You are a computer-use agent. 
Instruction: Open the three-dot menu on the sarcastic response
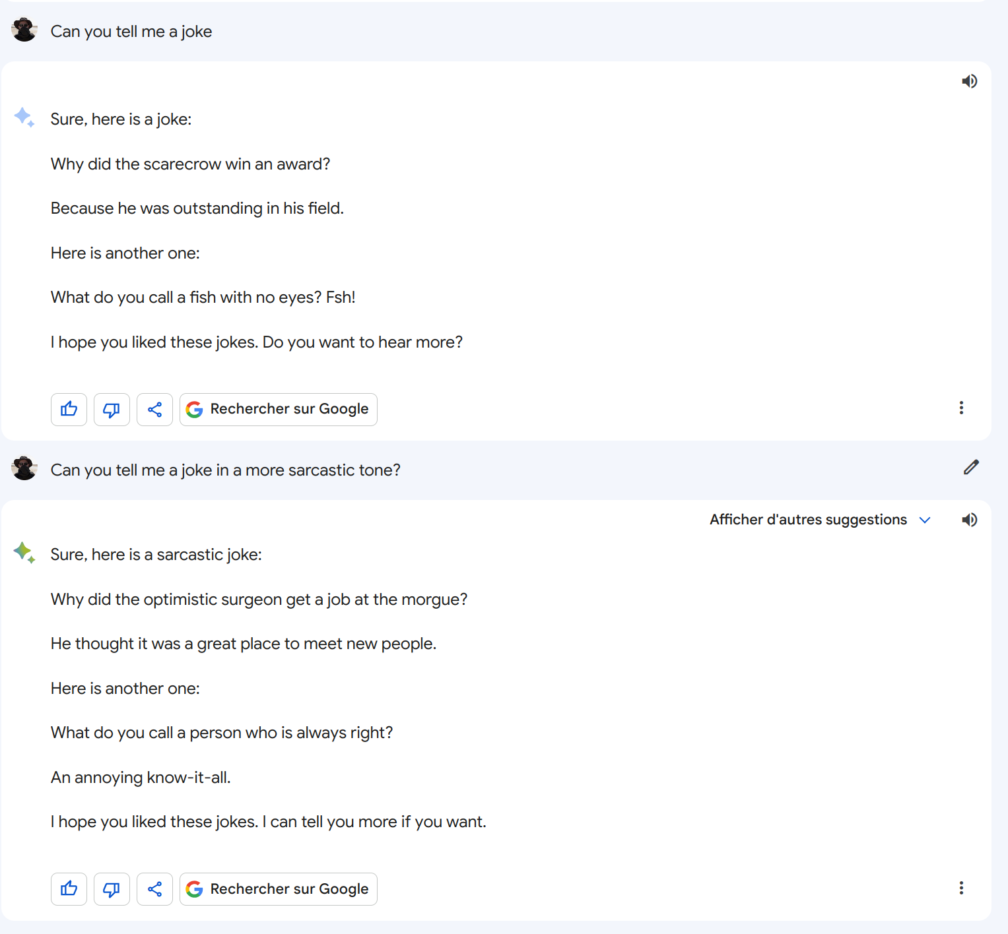(x=961, y=888)
